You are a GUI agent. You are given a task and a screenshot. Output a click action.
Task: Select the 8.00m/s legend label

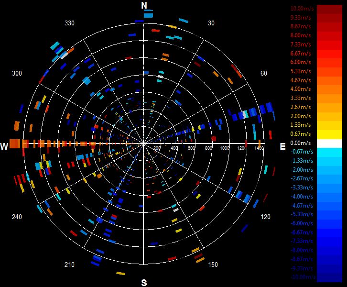[x=301, y=35]
